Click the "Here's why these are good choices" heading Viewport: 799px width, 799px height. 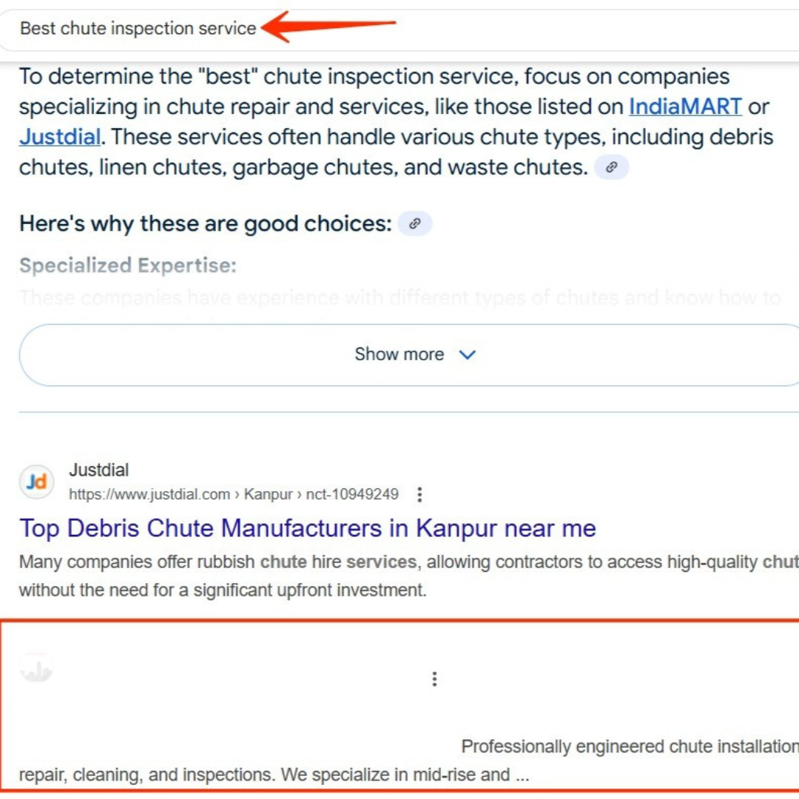[205, 223]
